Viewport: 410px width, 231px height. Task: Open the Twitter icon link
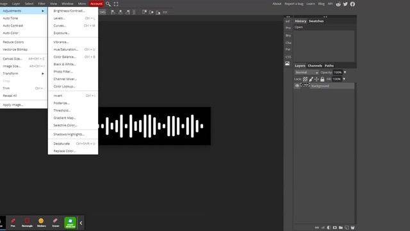click(345, 4)
